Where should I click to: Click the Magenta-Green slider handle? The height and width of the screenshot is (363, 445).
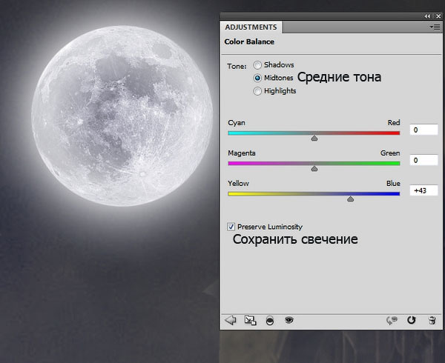click(x=314, y=169)
